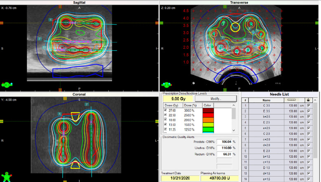Toggle lock checkbox for needle C 3.5

click(x=309, y=105)
